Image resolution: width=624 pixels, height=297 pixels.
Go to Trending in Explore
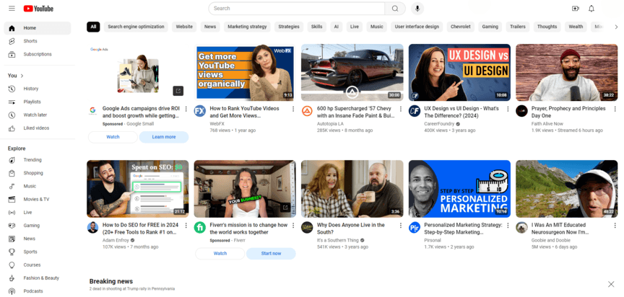click(32, 160)
